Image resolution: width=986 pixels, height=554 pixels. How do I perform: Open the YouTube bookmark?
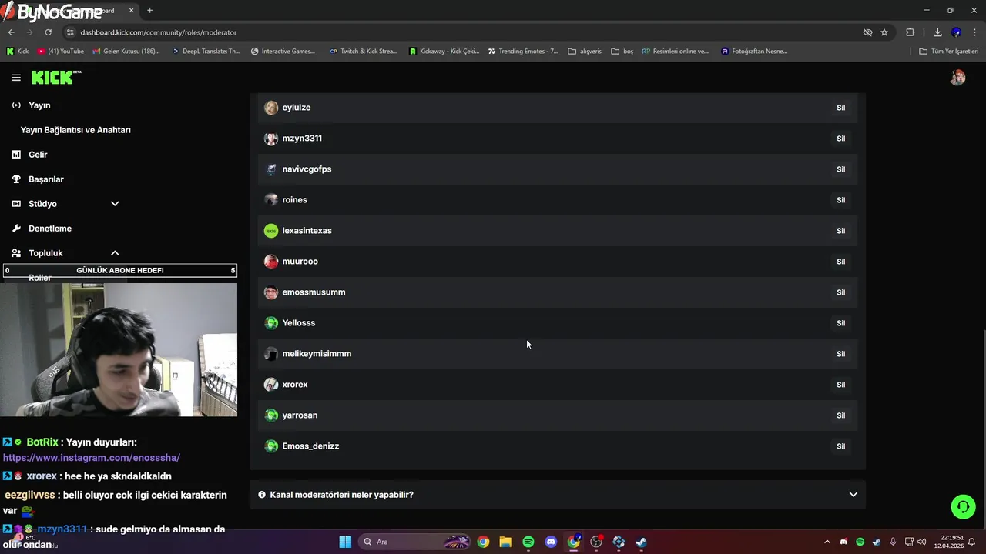point(60,52)
